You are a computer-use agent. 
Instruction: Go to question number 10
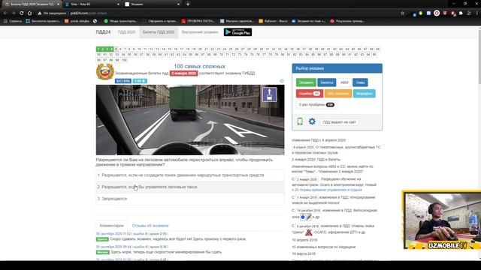(139, 49)
